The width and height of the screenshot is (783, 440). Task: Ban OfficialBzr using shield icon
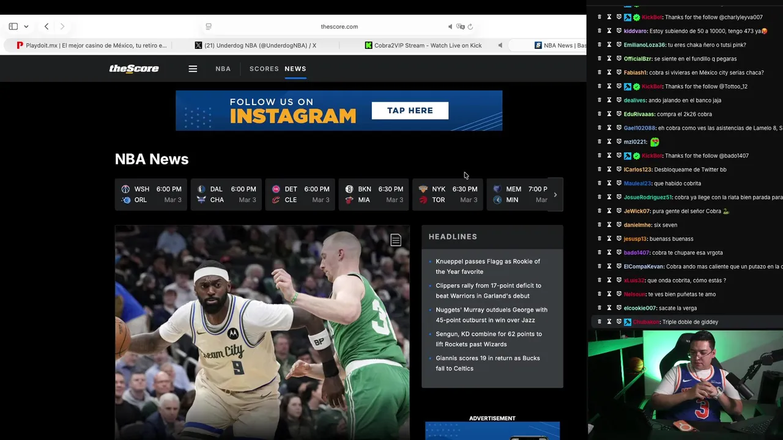[619, 59]
